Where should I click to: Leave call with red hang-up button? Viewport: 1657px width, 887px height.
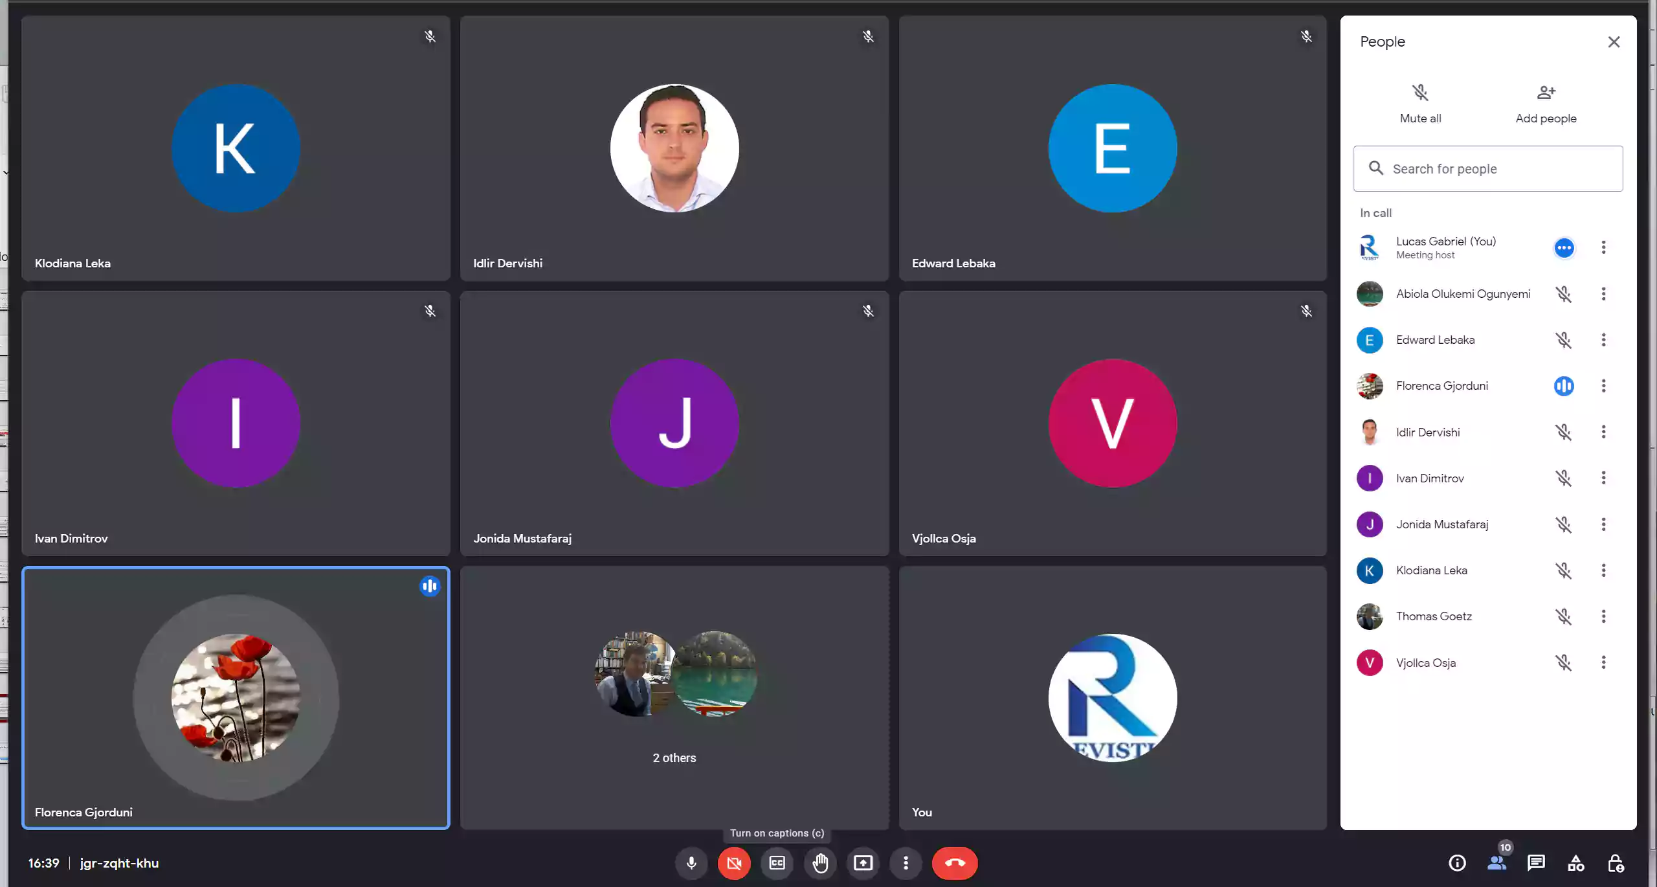coord(955,863)
